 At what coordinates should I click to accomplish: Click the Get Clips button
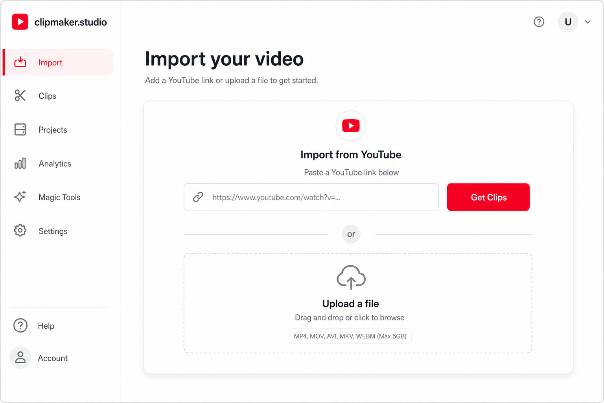(488, 197)
